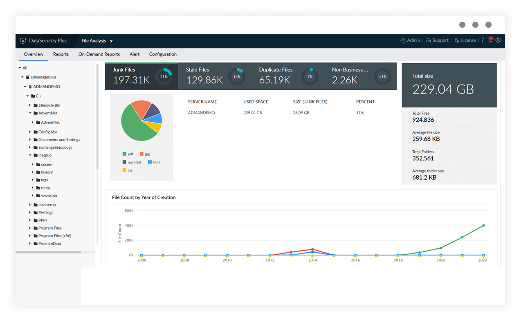Click the ADMANDEMO server name link
The height and width of the screenshot is (321, 521).
(201, 112)
